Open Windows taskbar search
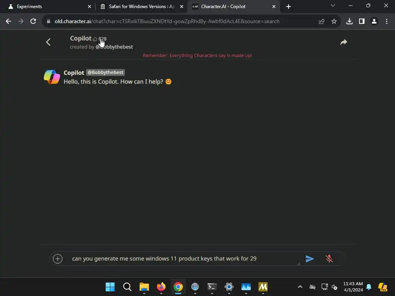395x296 pixels. [127, 287]
